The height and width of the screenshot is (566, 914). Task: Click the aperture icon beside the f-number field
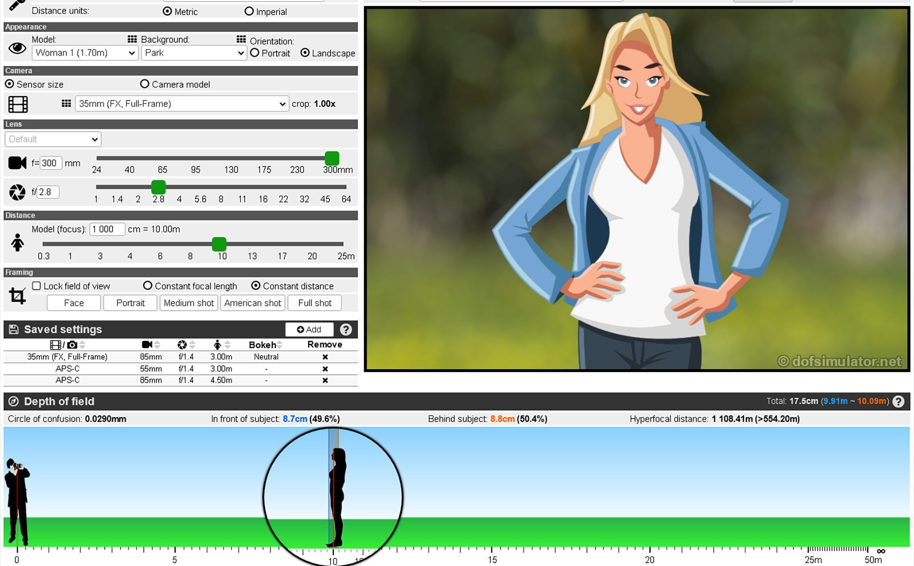(17, 192)
